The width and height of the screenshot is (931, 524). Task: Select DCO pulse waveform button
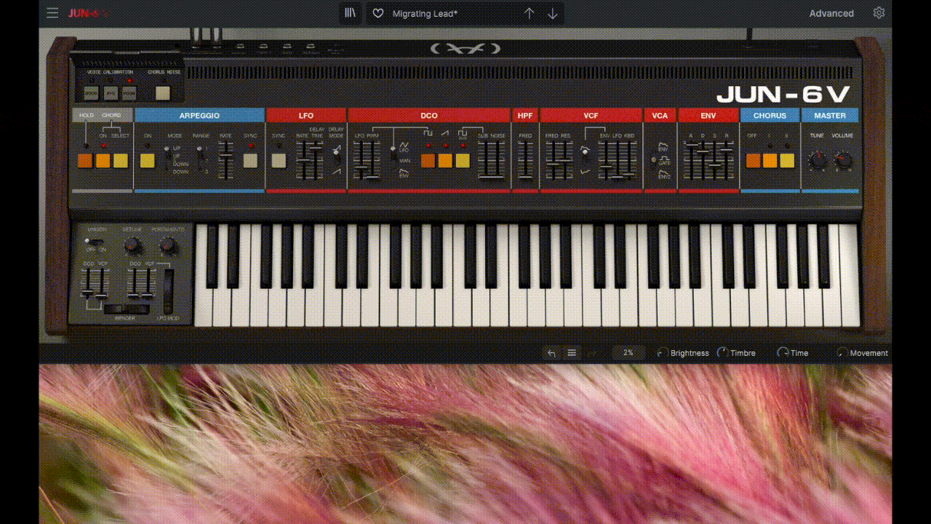coord(428,161)
